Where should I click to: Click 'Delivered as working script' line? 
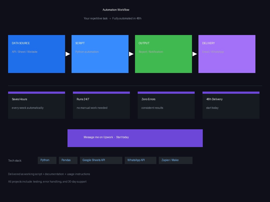point(49,174)
